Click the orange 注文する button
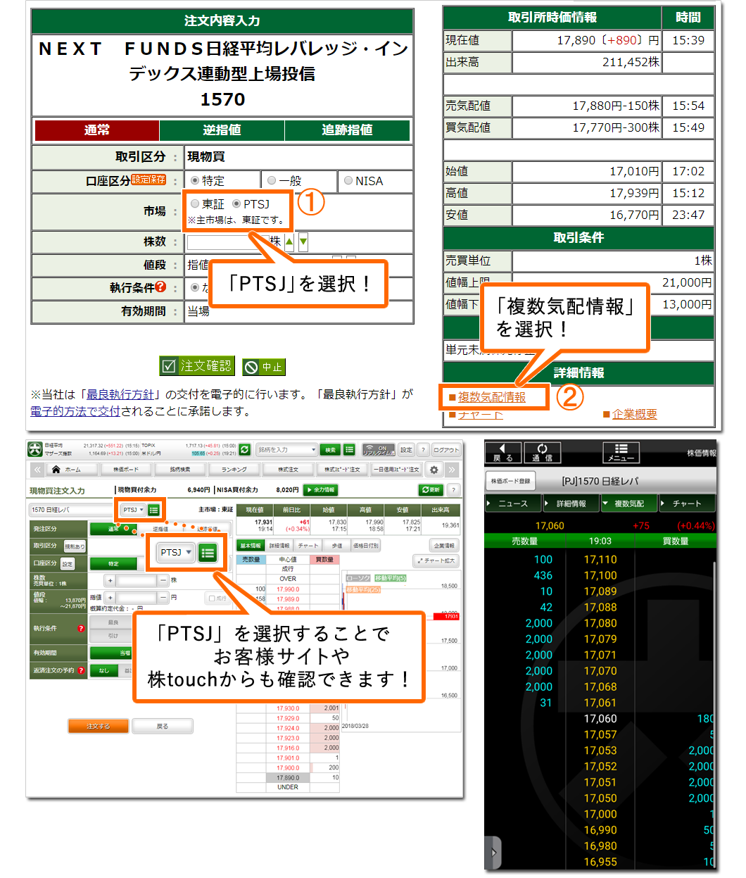 tap(99, 726)
